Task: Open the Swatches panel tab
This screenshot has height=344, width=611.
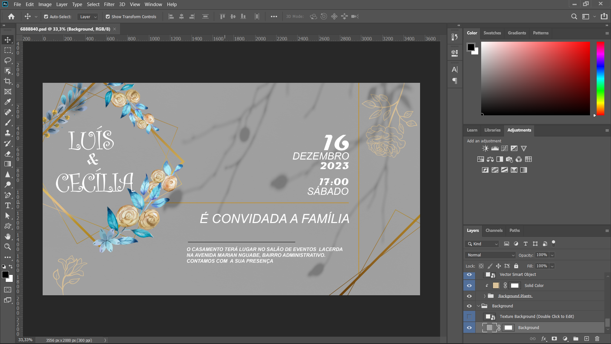Action: click(492, 33)
